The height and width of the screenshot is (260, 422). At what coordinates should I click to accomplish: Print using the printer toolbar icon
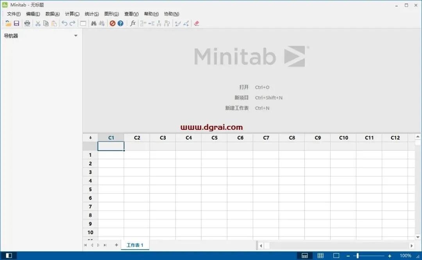click(x=27, y=23)
